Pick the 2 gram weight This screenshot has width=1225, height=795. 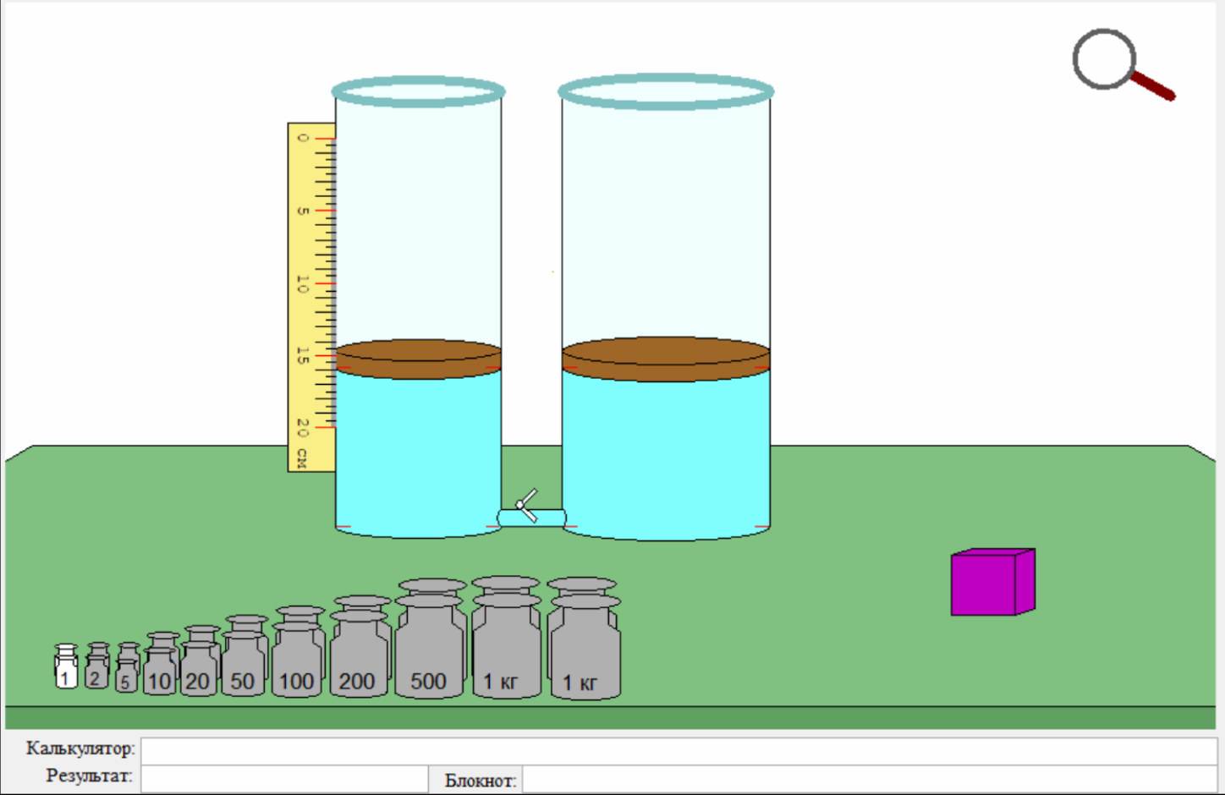pos(97,666)
